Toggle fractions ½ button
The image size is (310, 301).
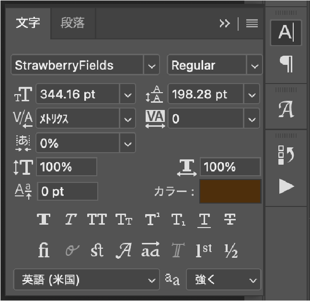pos(231,251)
